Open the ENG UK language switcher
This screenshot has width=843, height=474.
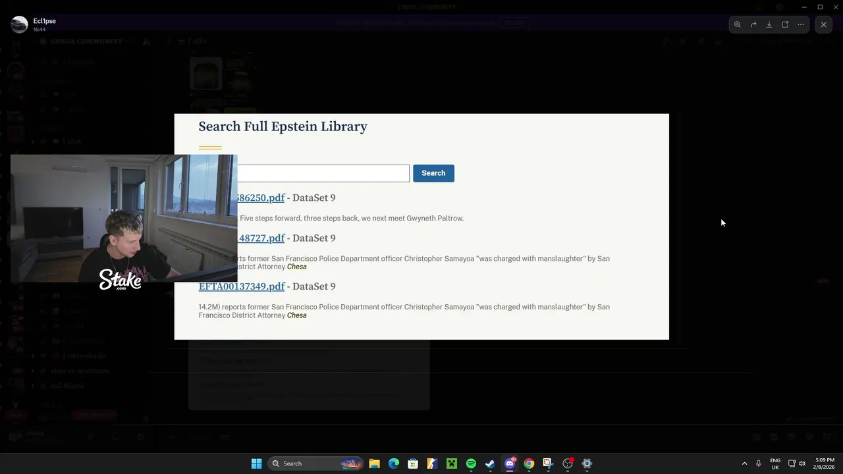pos(775,463)
